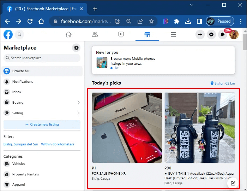Click the install app icon in the address bar
This screenshot has width=247, height=191.
pyautogui.click(x=118, y=21)
